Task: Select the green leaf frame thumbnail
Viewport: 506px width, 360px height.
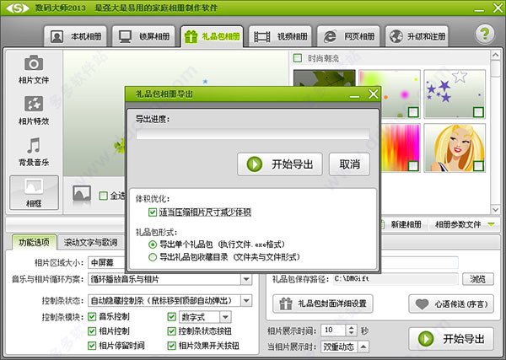Action: coord(325,78)
